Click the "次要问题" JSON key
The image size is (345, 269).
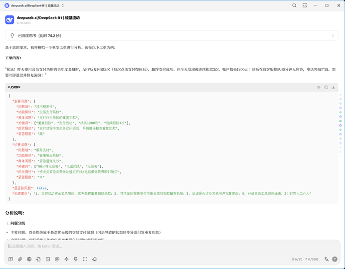(21, 144)
